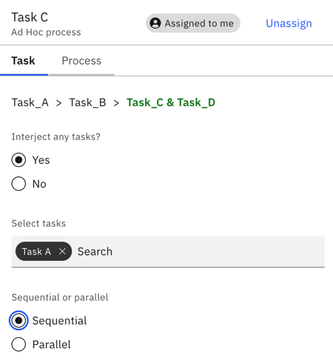Click the Unassign link
Image resolution: width=333 pixels, height=361 pixels.
point(289,23)
